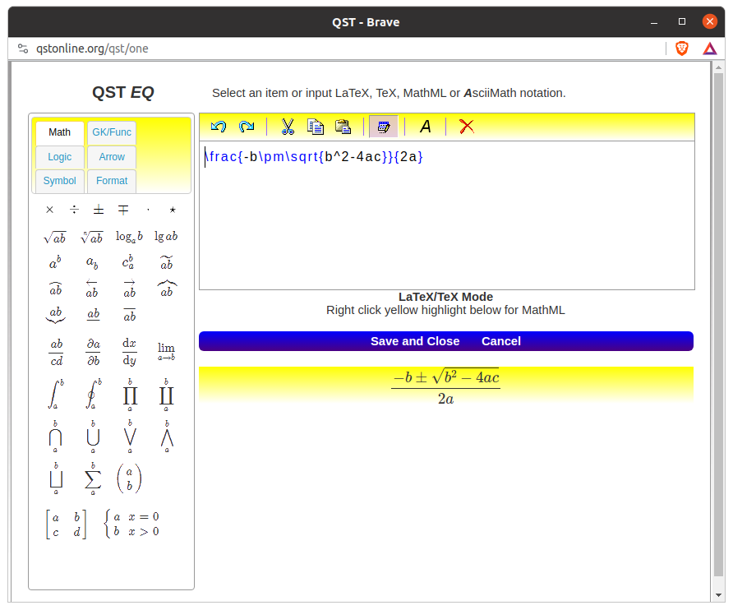Click the scrollbar down arrow
Image resolution: width=733 pixels, height=610 pixels.
point(718,595)
